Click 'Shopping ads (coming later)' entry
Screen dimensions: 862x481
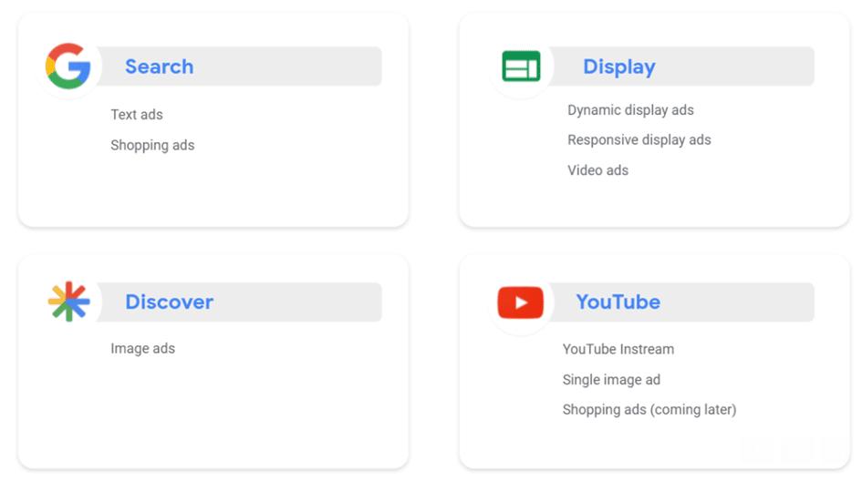pos(649,410)
